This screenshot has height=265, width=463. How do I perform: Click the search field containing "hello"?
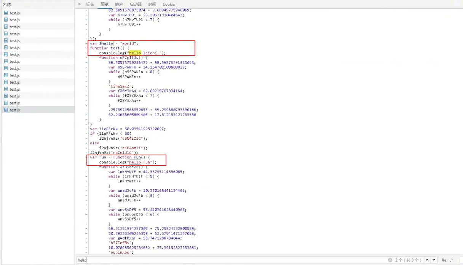pos(228,260)
